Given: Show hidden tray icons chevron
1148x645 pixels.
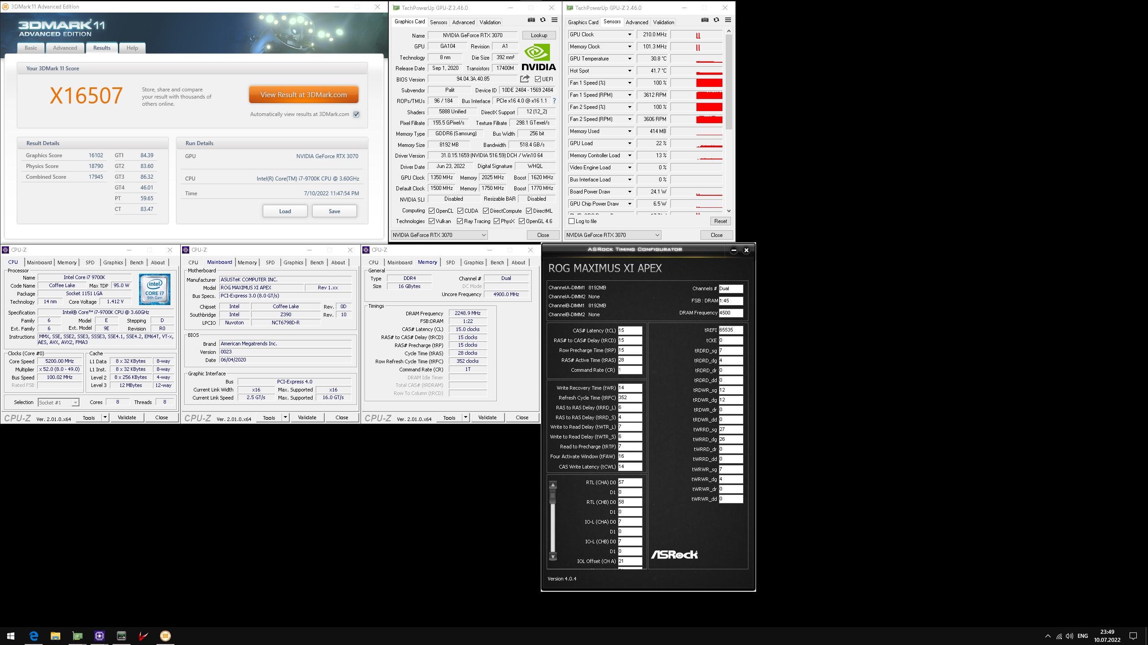Looking at the screenshot, I should (1048, 636).
